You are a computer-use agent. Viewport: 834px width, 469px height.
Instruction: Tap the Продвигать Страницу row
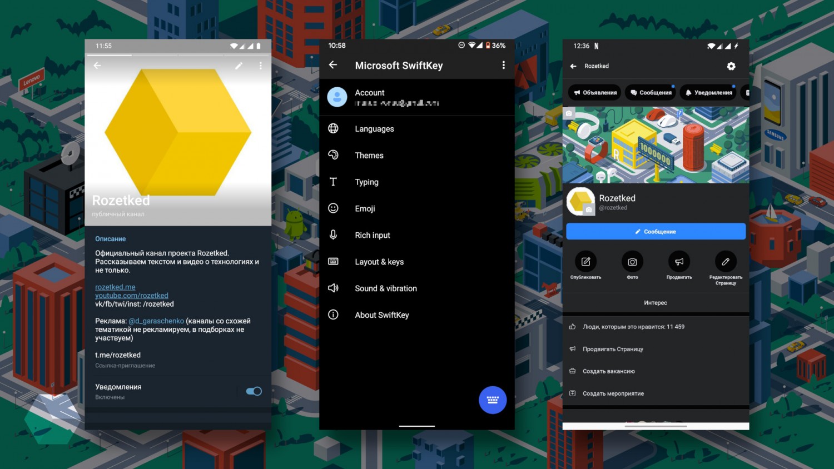pyautogui.click(x=656, y=349)
